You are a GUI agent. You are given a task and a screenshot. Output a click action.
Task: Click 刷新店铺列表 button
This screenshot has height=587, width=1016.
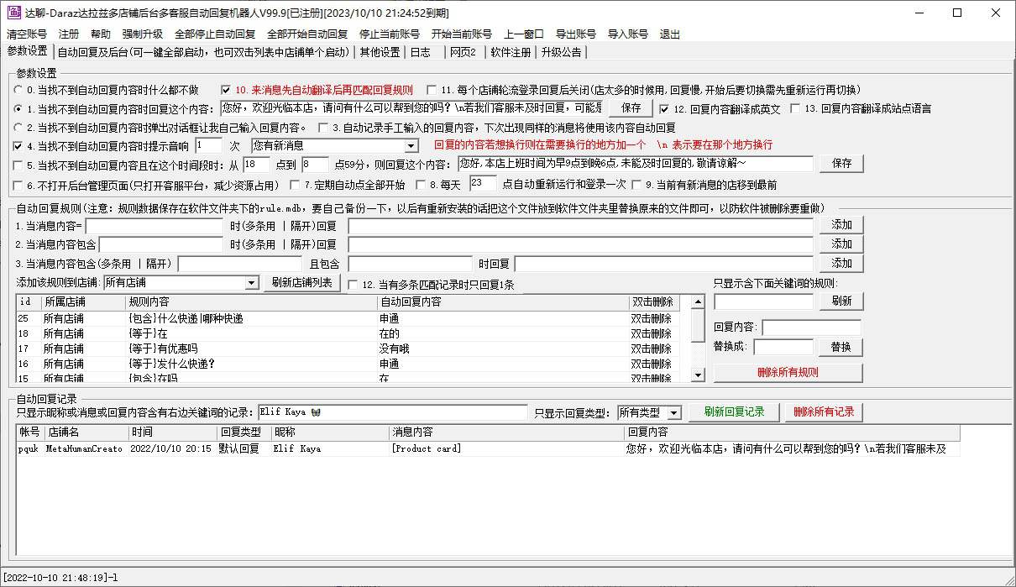click(x=302, y=283)
